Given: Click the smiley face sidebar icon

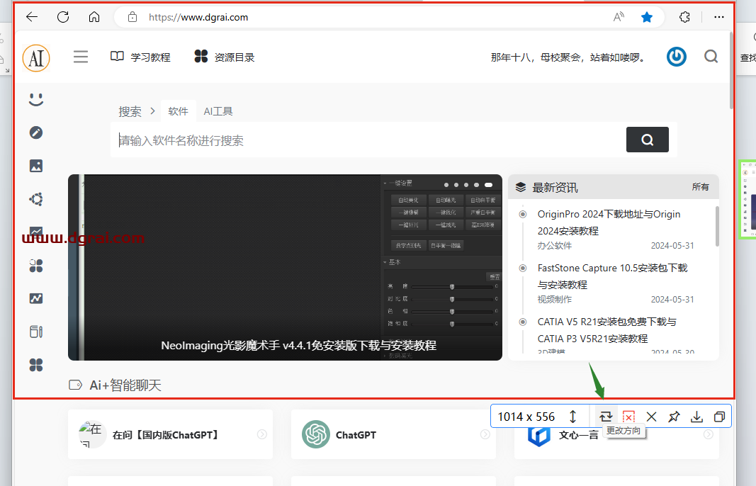Looking at the screenshot, I should tap(36, 99).
